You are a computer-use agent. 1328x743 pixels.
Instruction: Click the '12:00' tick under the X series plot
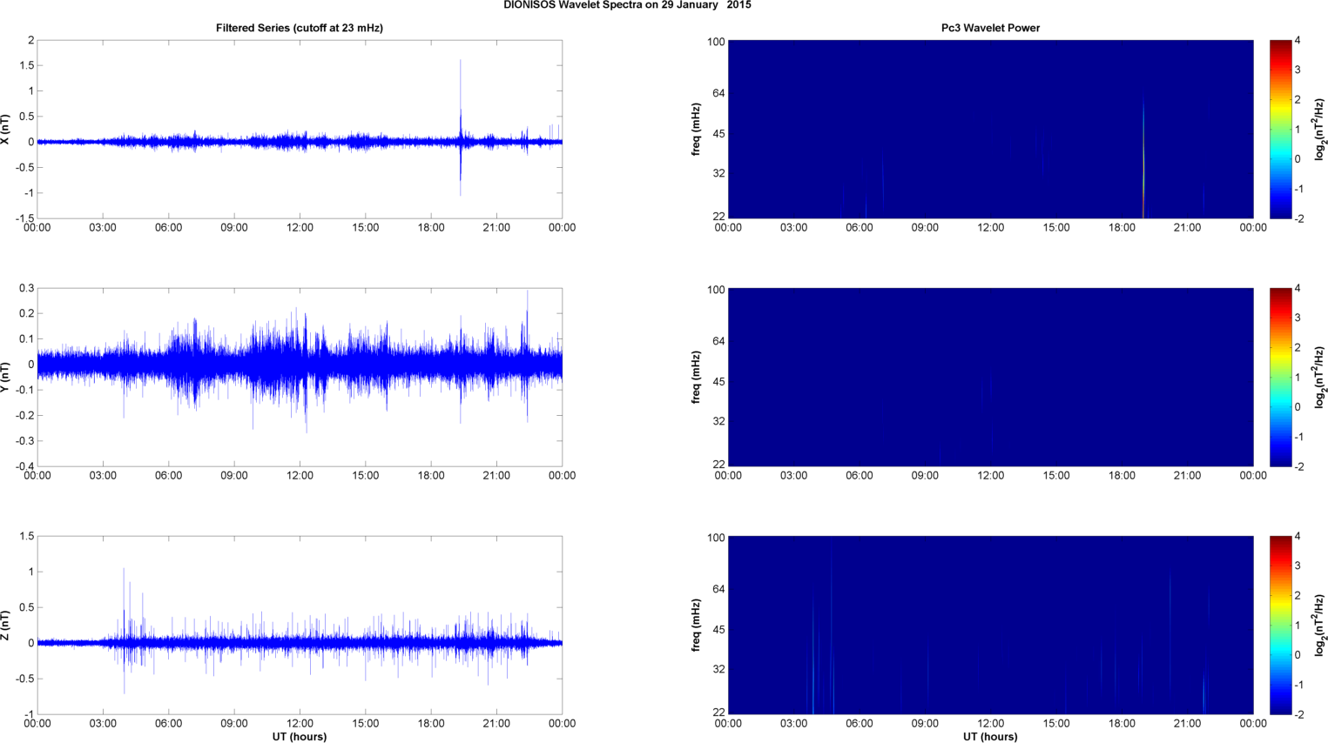click(300, 228)
